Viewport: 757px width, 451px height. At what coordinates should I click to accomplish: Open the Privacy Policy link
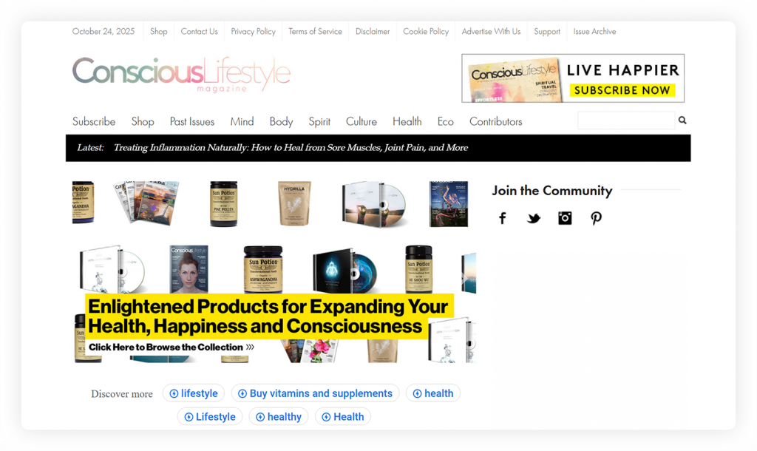pos(253,31)
